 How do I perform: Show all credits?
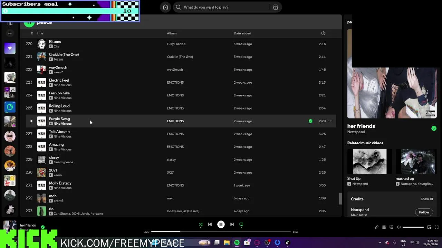click(426, 199)
